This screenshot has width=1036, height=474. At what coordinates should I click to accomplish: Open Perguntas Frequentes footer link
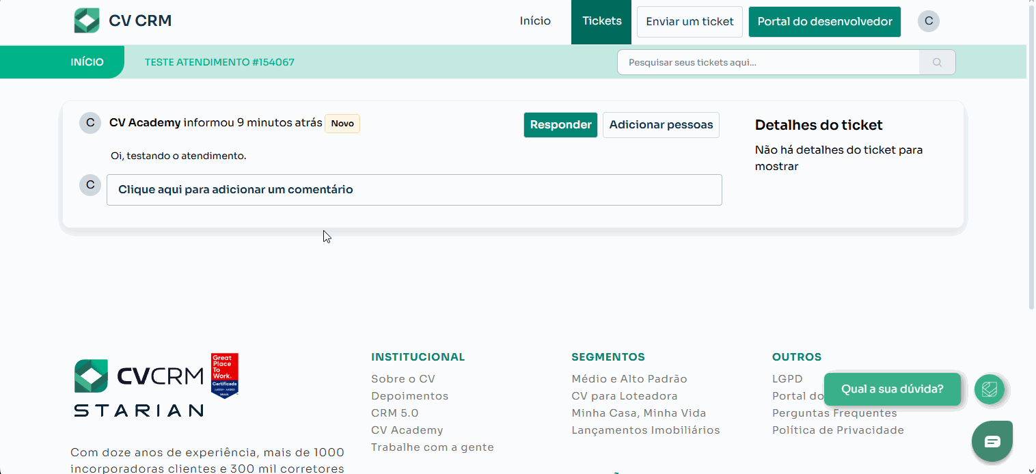[x=834, y=413]
